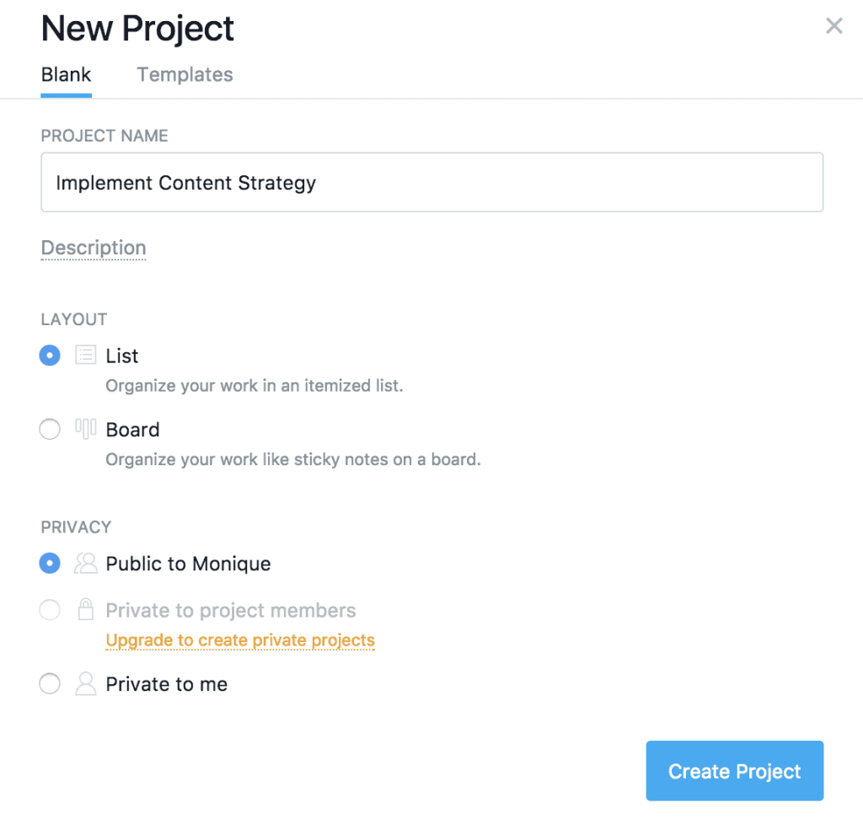Click the Create Project button
The image size is (863, 819).
pos(735,771)
